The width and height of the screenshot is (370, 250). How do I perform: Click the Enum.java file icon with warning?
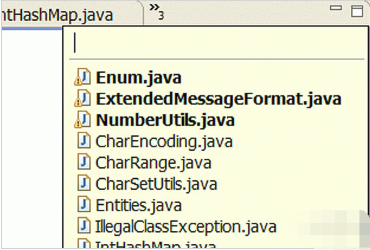[82, 77]
